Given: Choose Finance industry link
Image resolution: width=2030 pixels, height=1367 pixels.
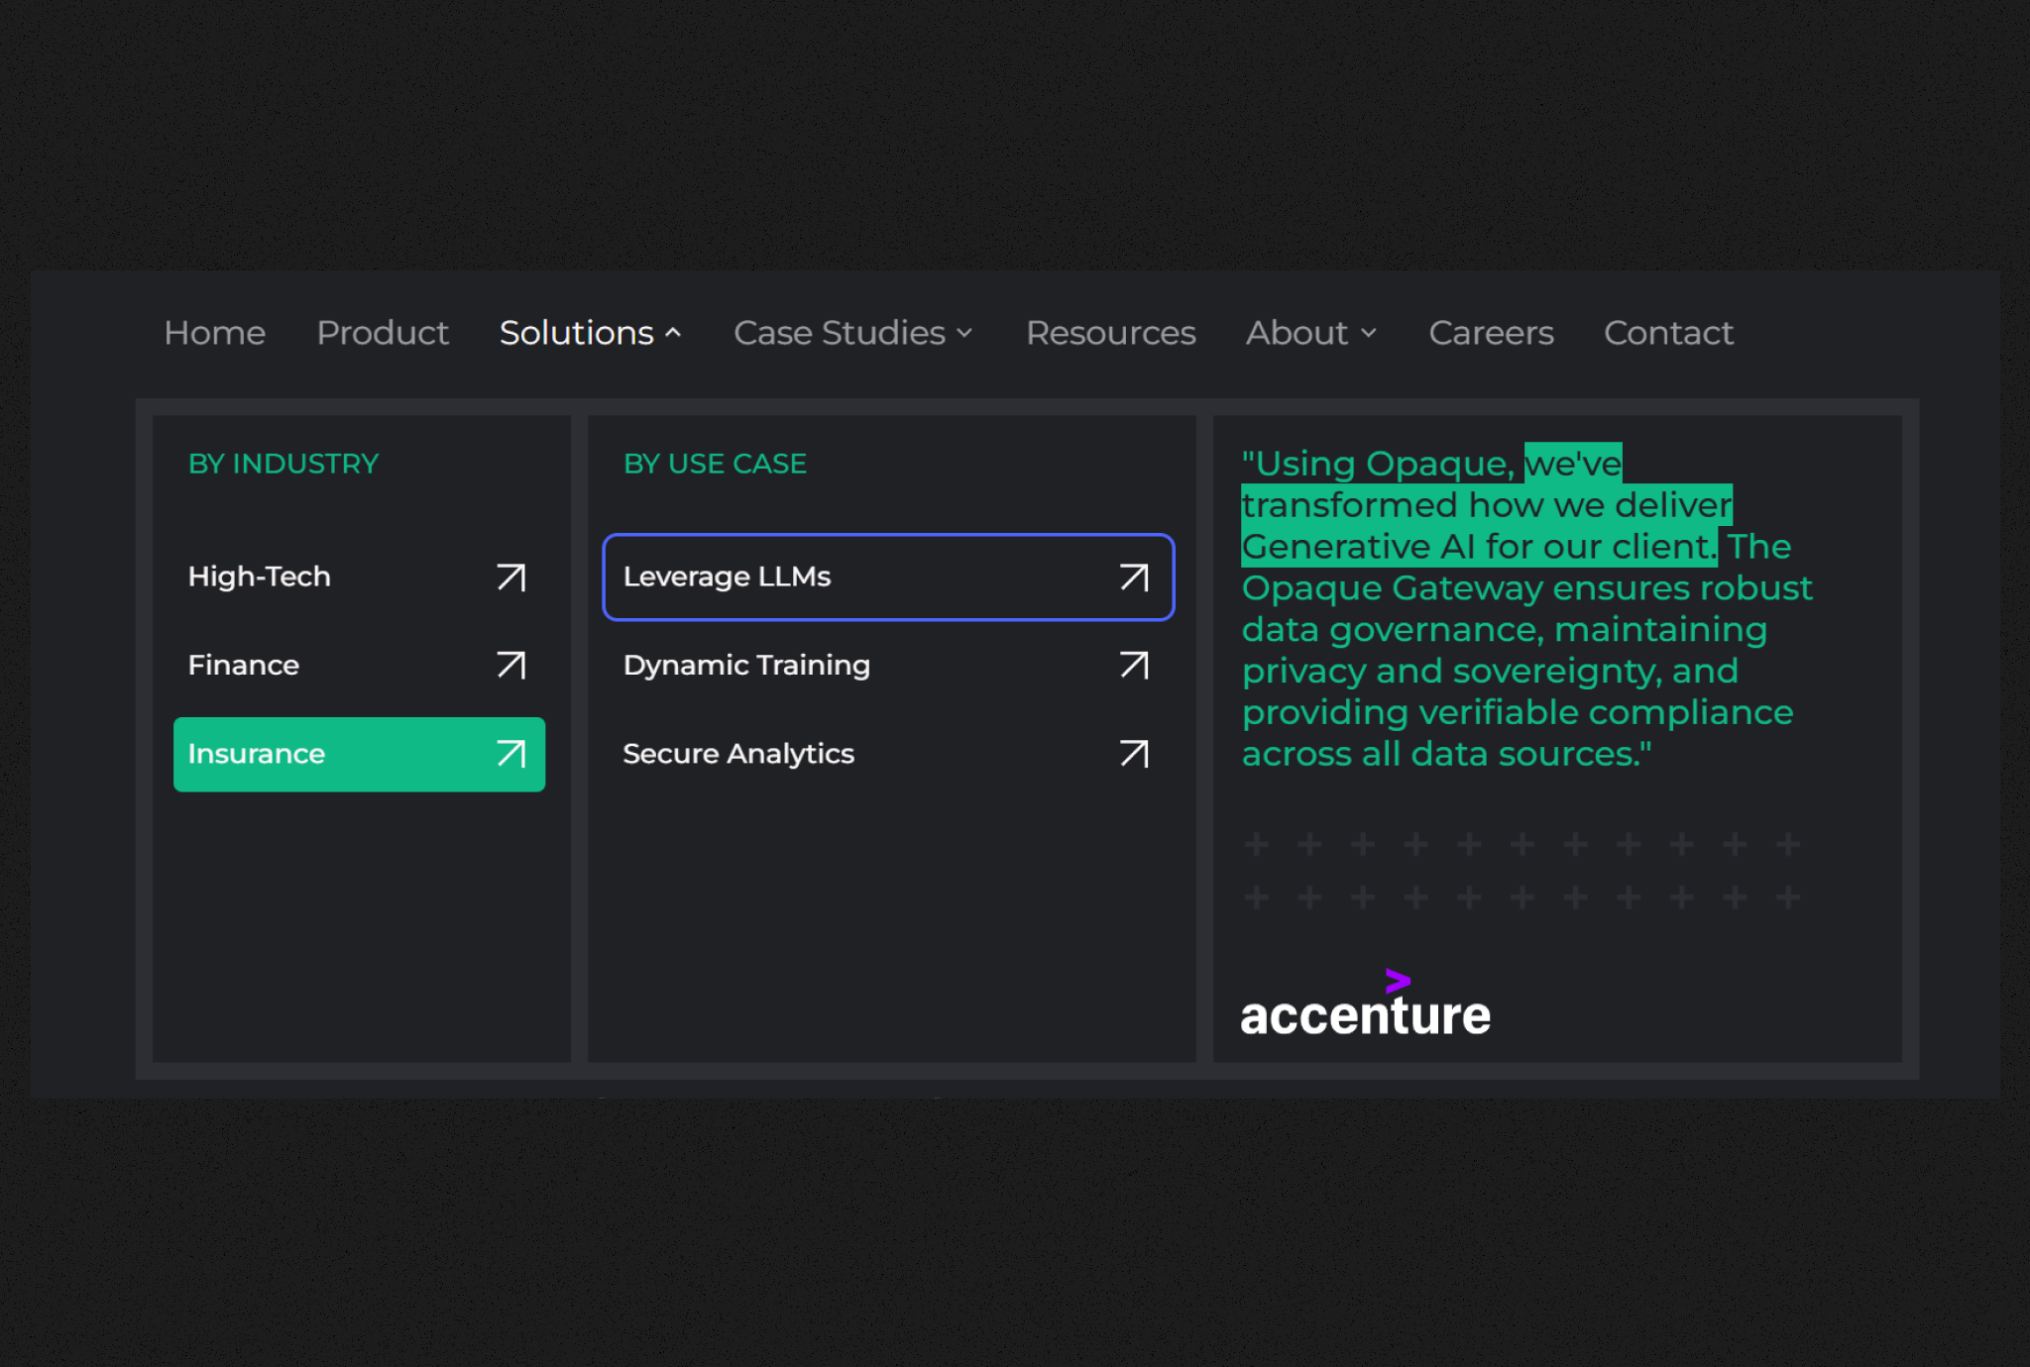Looking at the screenshot, I should tap(359, 665).
